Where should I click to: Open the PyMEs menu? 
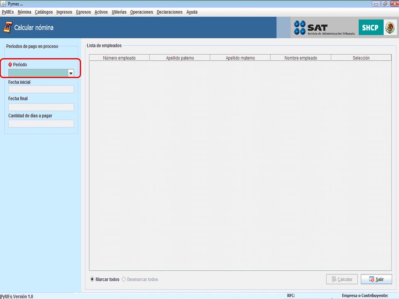click(x=7, y=12)
